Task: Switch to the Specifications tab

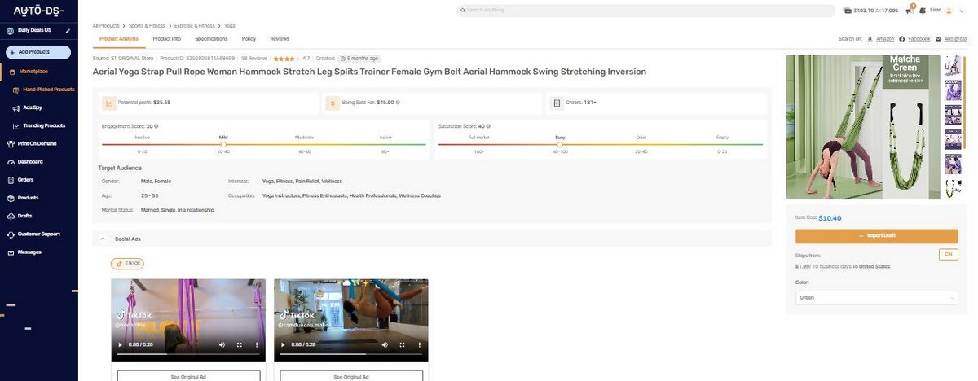Action: [211, 39]
